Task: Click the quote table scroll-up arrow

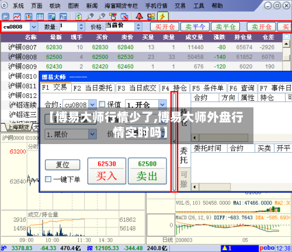Action: coord(286,44)
